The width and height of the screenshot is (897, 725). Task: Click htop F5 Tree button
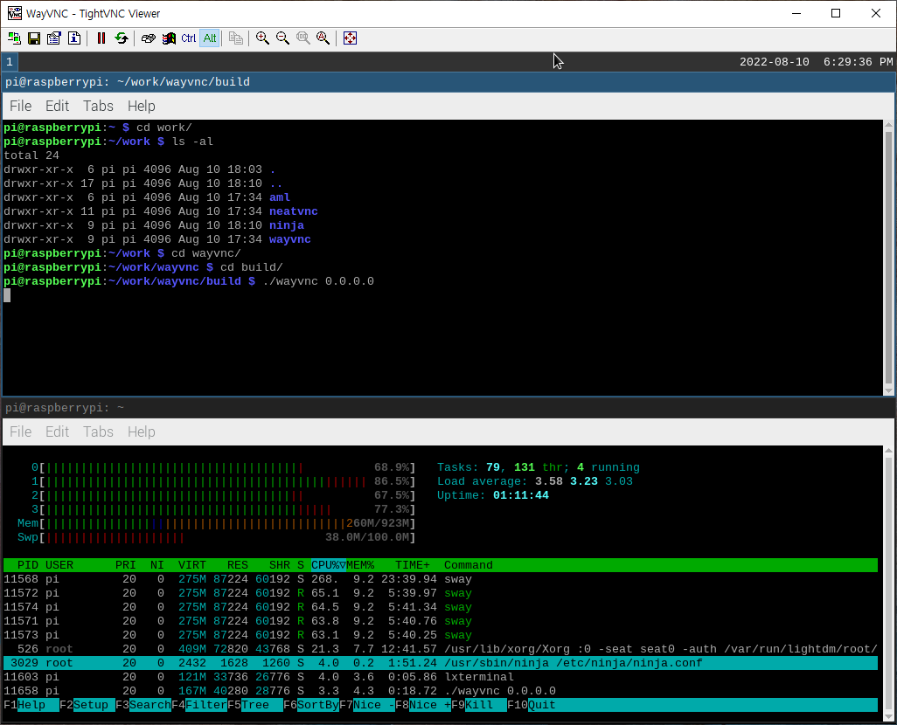tap(255, 705)
